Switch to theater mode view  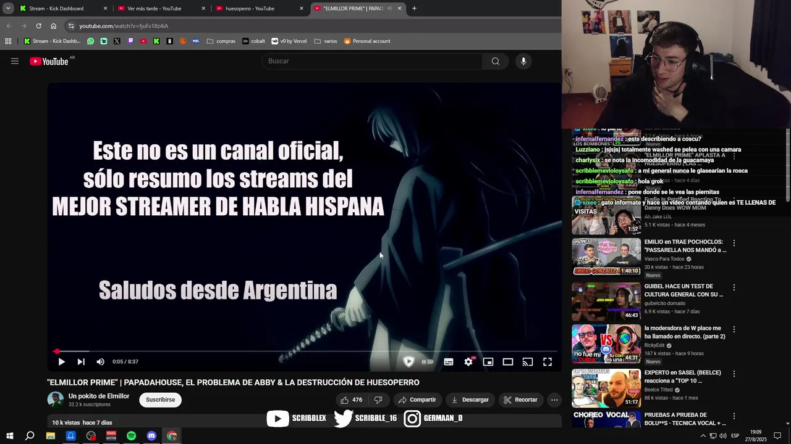tap(508, 362)
